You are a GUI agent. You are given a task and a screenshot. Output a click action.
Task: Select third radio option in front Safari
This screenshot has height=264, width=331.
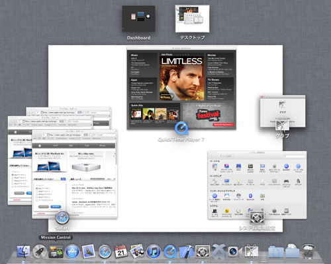[x=37, y=194]
